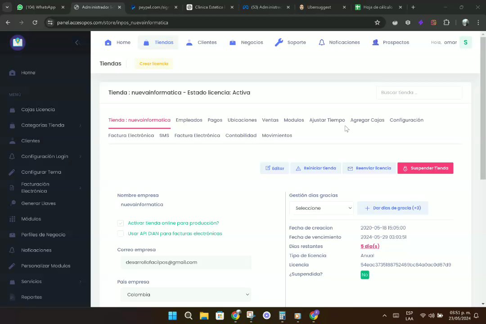Open Reportes in the sidebar

[x=31, y=297]
